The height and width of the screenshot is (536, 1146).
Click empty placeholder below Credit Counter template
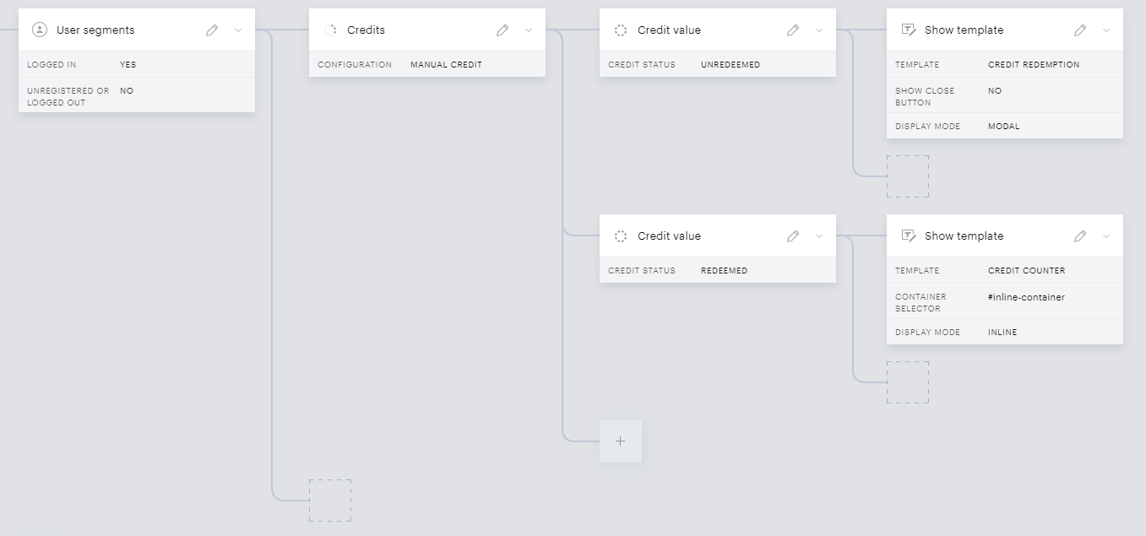908,382
